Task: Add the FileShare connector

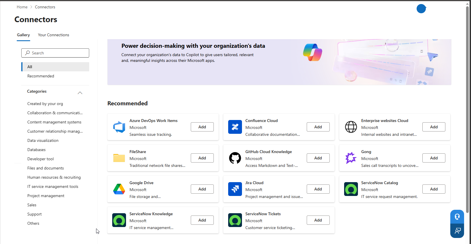Action: click(202, 158)
